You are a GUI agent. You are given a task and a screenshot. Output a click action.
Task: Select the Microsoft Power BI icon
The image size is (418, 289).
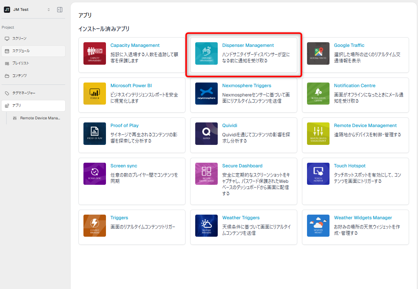(x=95, y=93)
